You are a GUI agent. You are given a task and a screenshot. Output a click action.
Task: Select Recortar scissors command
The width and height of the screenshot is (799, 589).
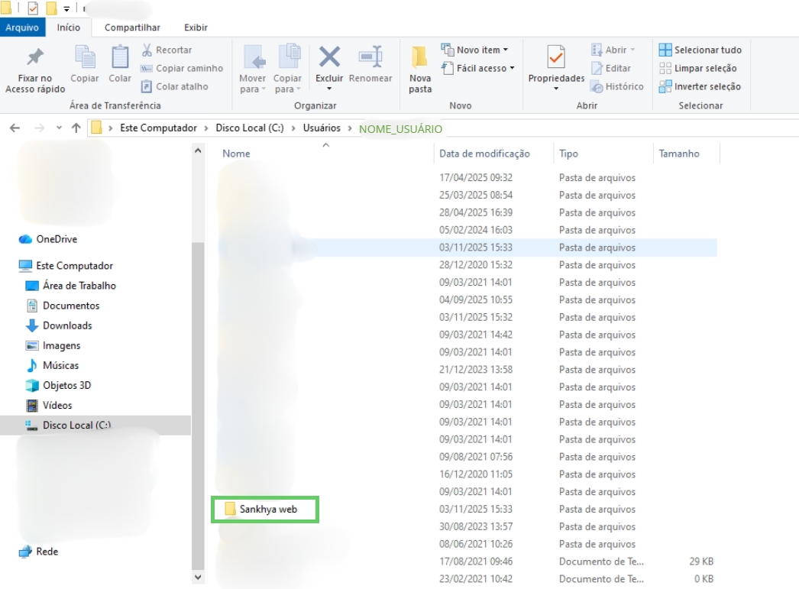coord(166,50)
